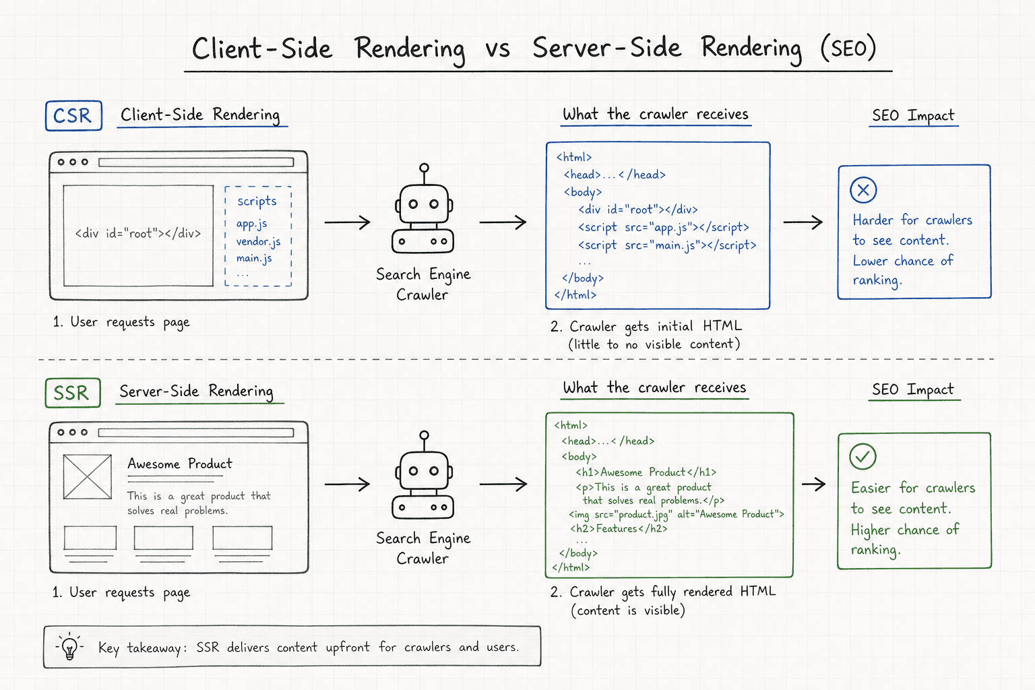Click the Easier for crawlers to see content text
Screen dimensions: 1035x690
tap(913, 498)
